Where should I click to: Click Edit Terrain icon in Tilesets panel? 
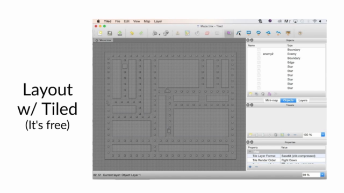(x=282, y=135)
